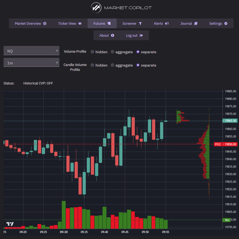Viewport: 239px width, 239px height.
Task: Set Volume Profile to hidden
Action: click(92, 52)
